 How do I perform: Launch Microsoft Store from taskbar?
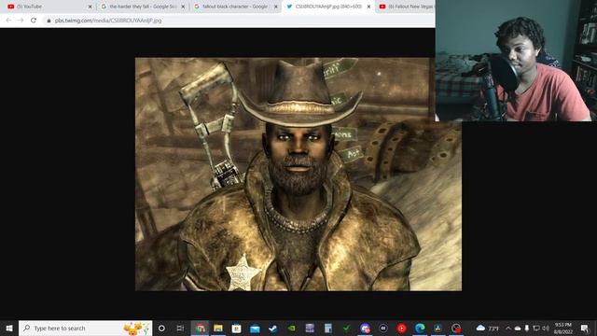point(236,328)
